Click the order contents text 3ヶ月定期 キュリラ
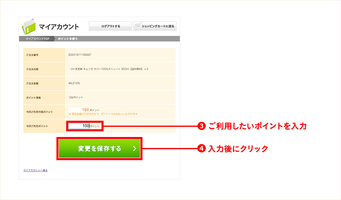The image size is (341, 200). (108, 69)
